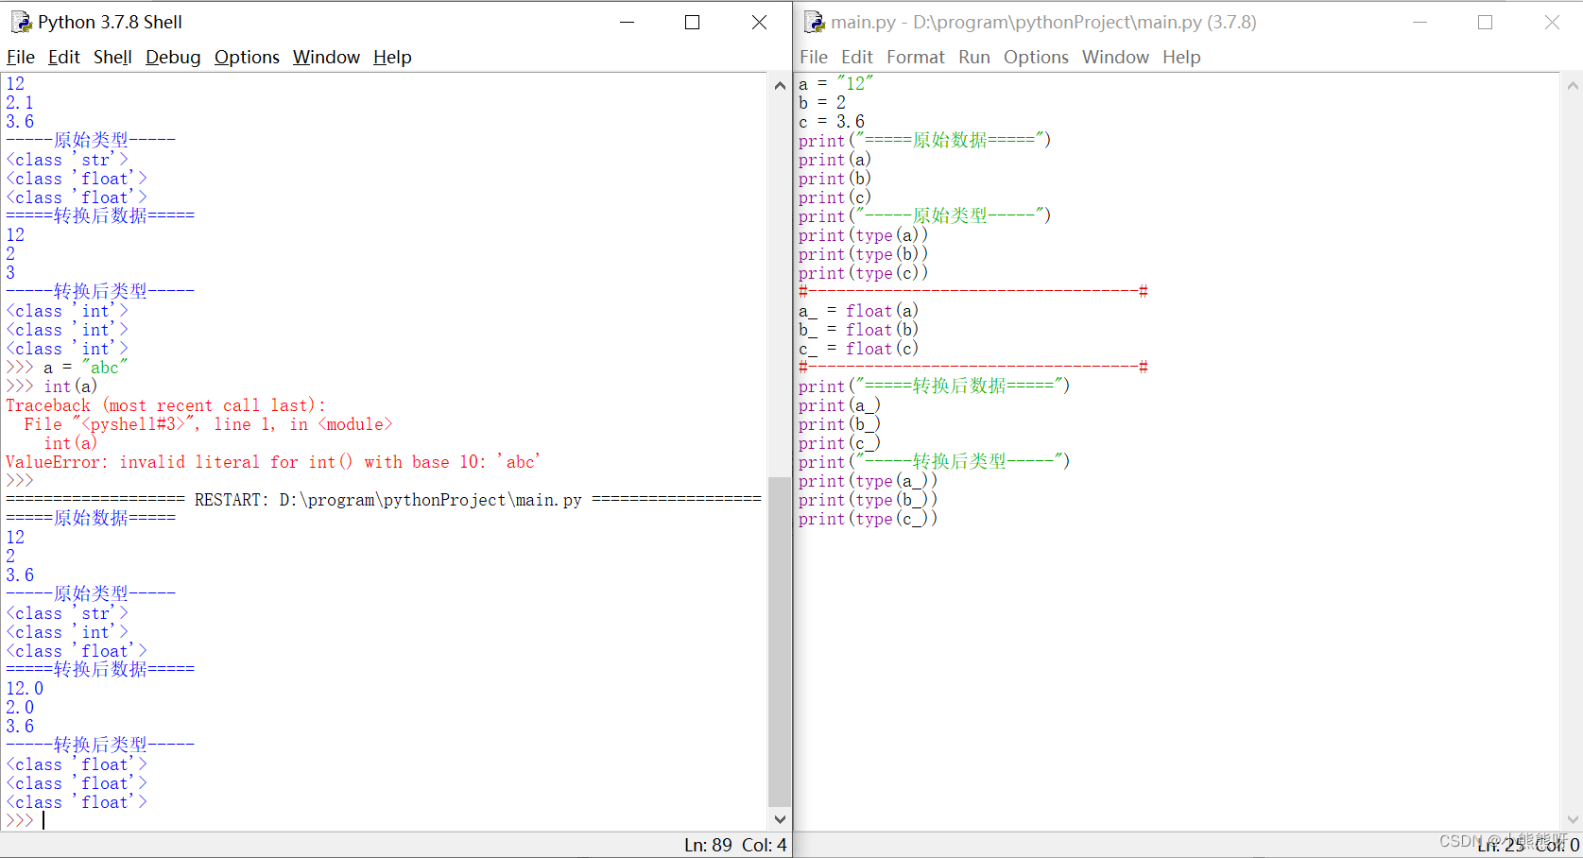This screenshot has height=858, width=1583.
Task: Click the Shell scrollbar up arrow
Action: click(x=780, y=85)
